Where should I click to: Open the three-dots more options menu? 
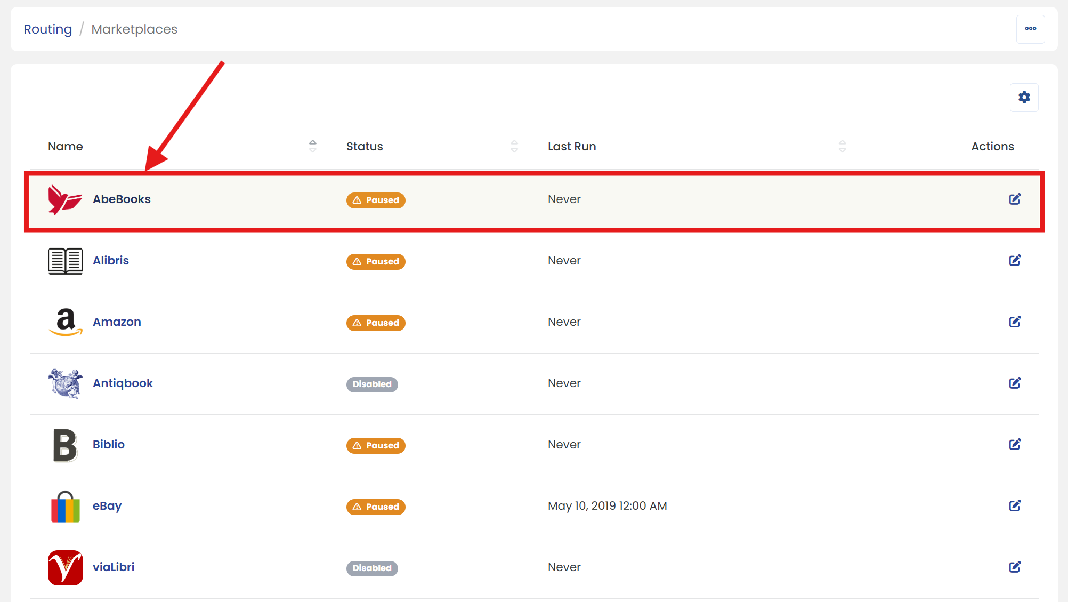(1030, 29)
